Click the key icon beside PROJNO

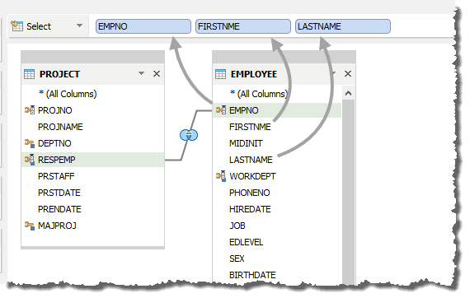coord(30,110)
